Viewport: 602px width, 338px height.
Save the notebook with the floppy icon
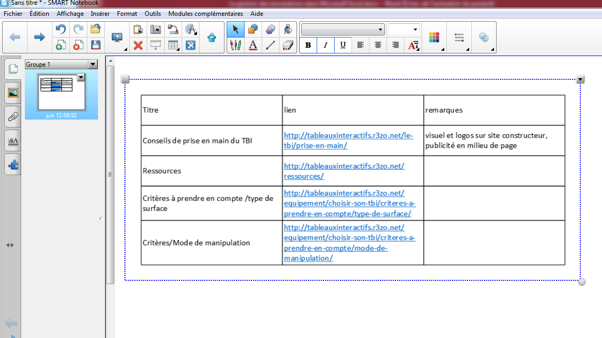(x=96, y=45)
